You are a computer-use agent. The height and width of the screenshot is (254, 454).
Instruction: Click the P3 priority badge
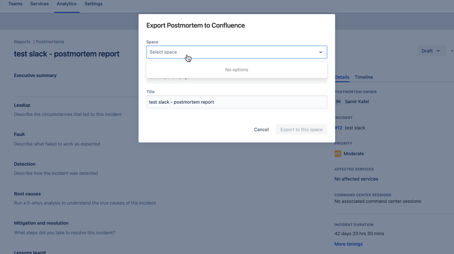tap(338, 154)
